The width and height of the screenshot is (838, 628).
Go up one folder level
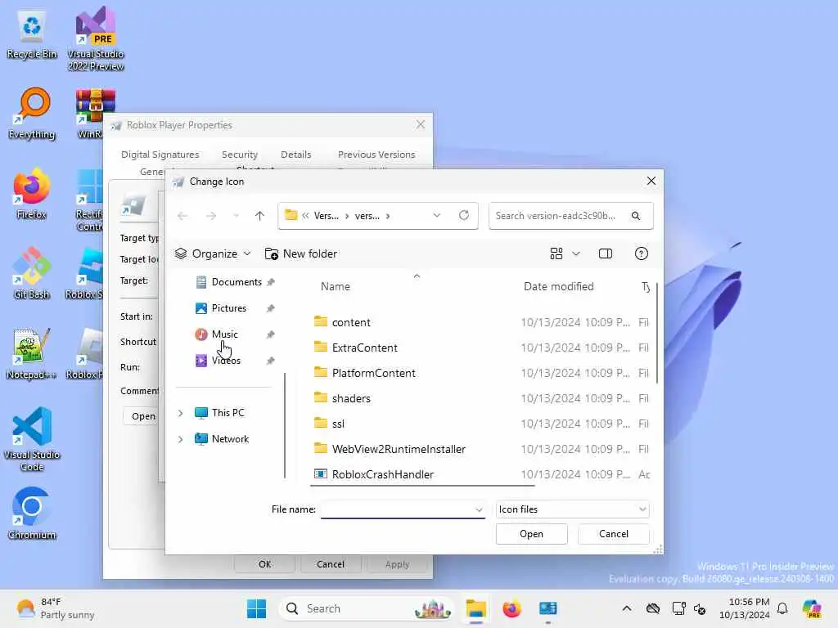pos(259,216)
